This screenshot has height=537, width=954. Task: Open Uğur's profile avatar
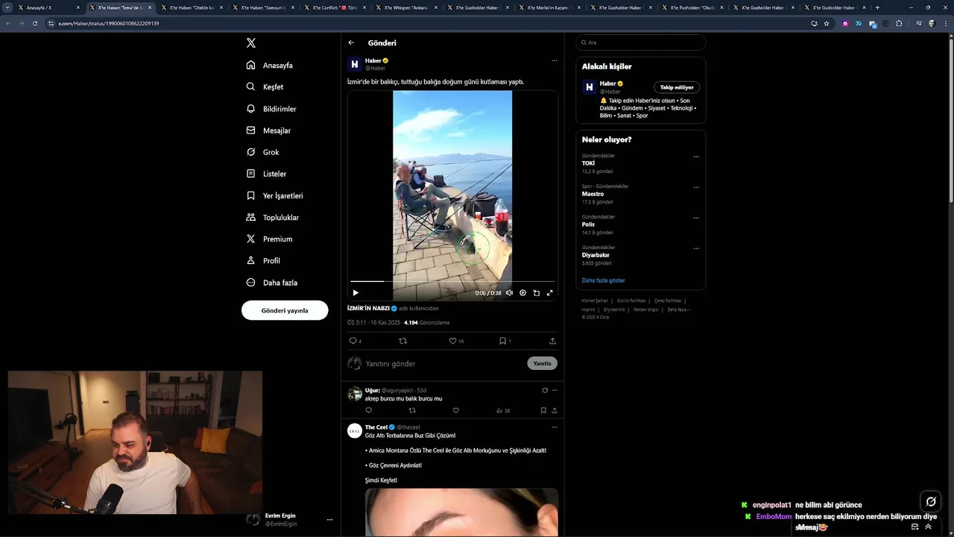(x=355, y=393)
